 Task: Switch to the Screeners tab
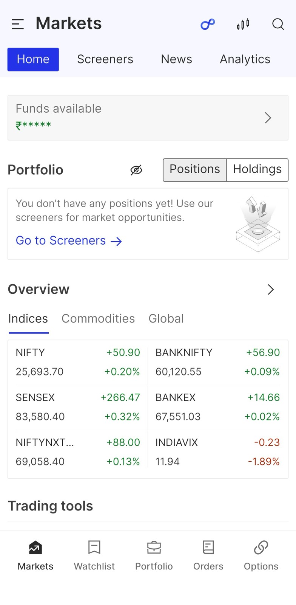click(105, 59)
